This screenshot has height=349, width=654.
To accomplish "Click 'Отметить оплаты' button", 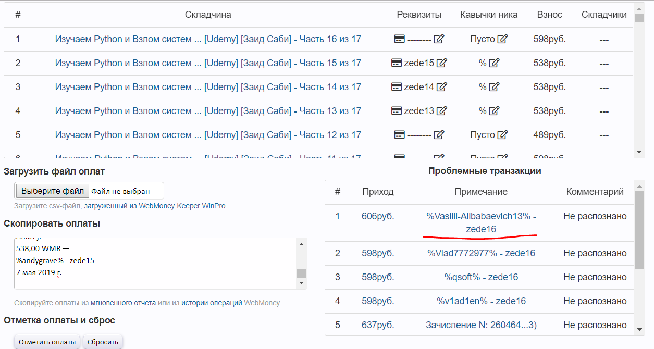I will coord(47,342).
